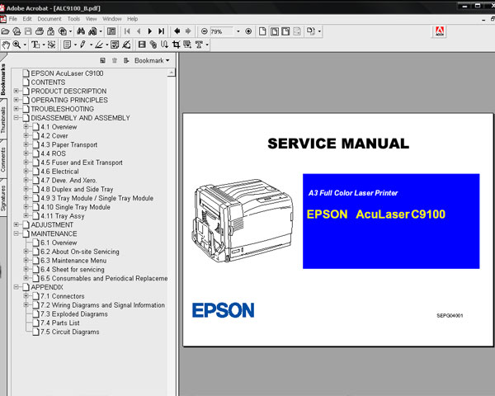This screenshot has height=396, width=495.
Task: Select the Movie tool
Action: coord(142,45)
